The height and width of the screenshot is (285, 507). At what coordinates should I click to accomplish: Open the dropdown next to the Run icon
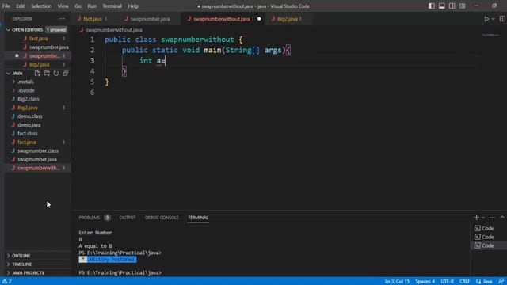[x=493, y=19]
